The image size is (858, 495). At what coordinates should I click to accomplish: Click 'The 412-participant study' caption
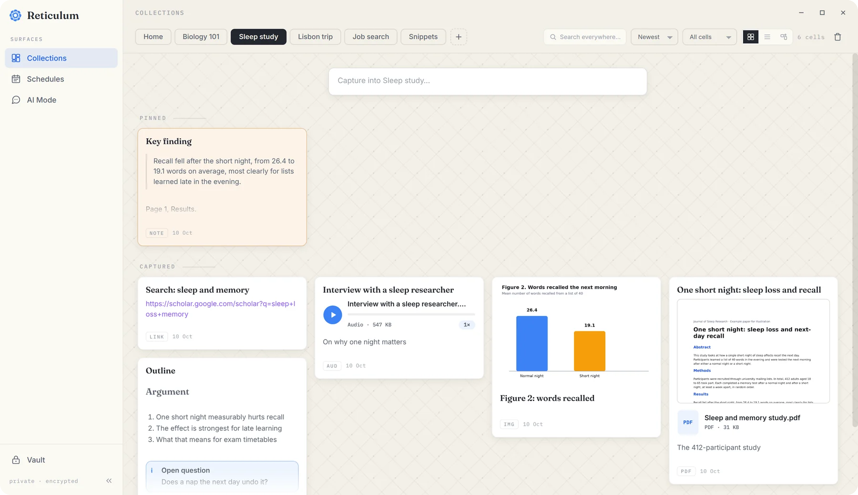coord(719,447)
